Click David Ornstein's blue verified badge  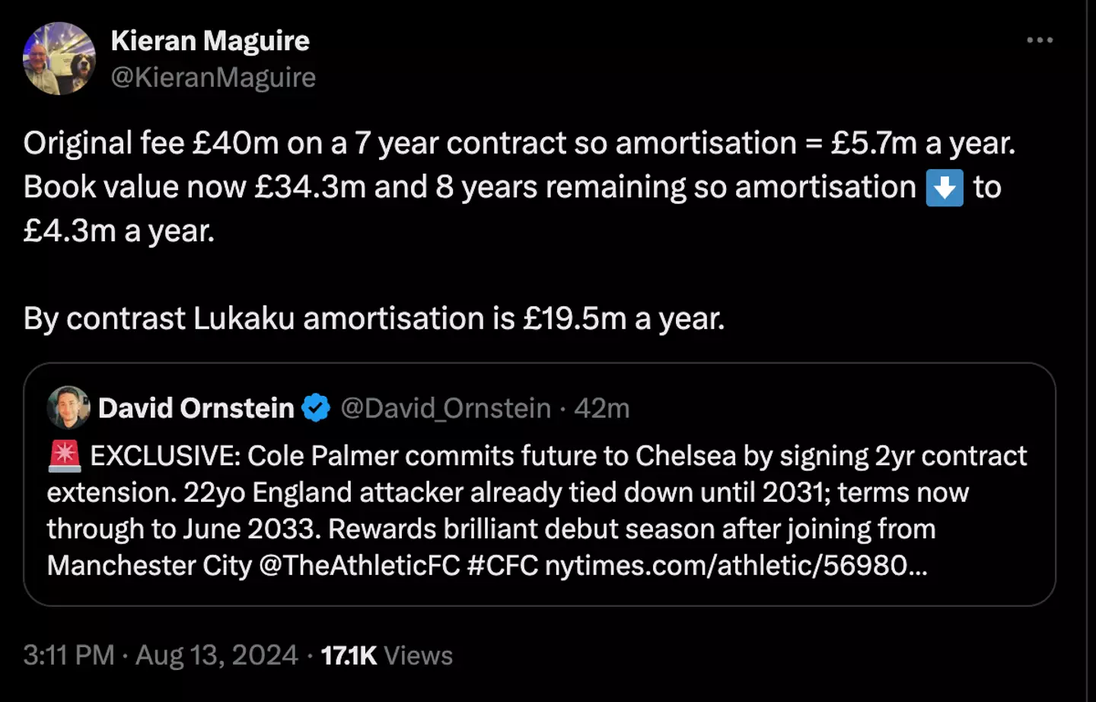[316, 408]
